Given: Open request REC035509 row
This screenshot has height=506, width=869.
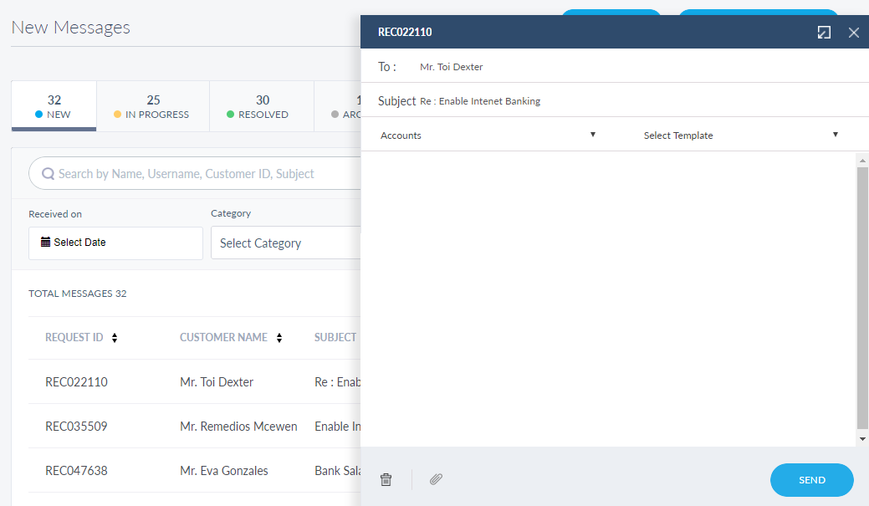Looking at the screenshot, I should click(x=76, y=427).
